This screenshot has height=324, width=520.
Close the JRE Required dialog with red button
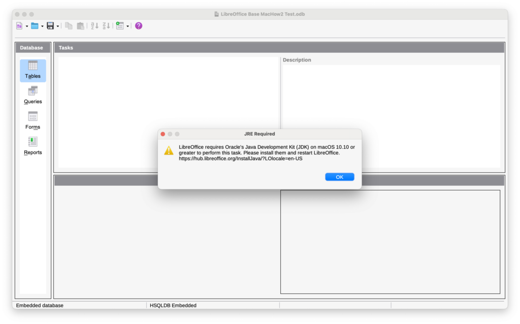[163, 134]
